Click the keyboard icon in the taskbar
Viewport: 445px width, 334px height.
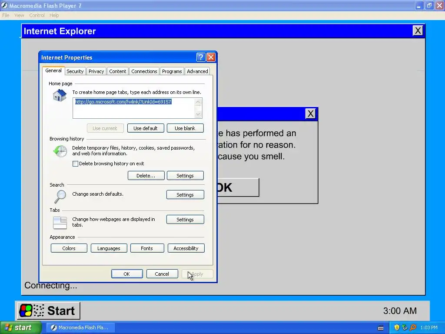click(381, 328)
